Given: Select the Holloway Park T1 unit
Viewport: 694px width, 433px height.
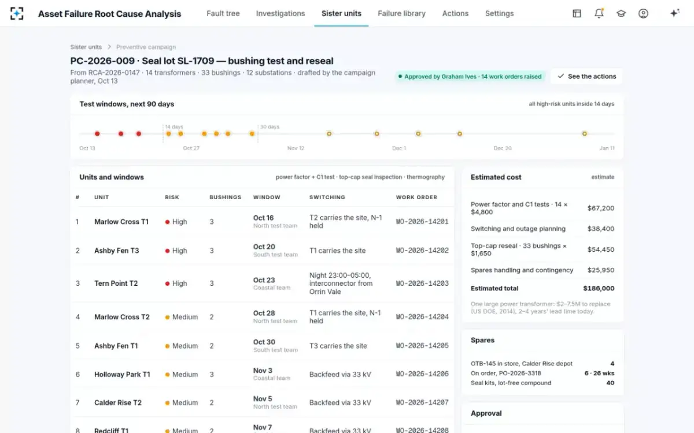Looking at the screenshot, I should tap(122, 374).
